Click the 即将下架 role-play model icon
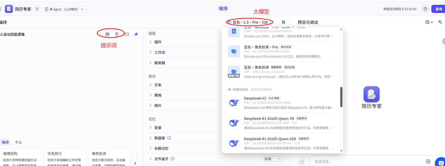Screen dimensions: 445x166 pyautogui.click(x=234, y=72)
